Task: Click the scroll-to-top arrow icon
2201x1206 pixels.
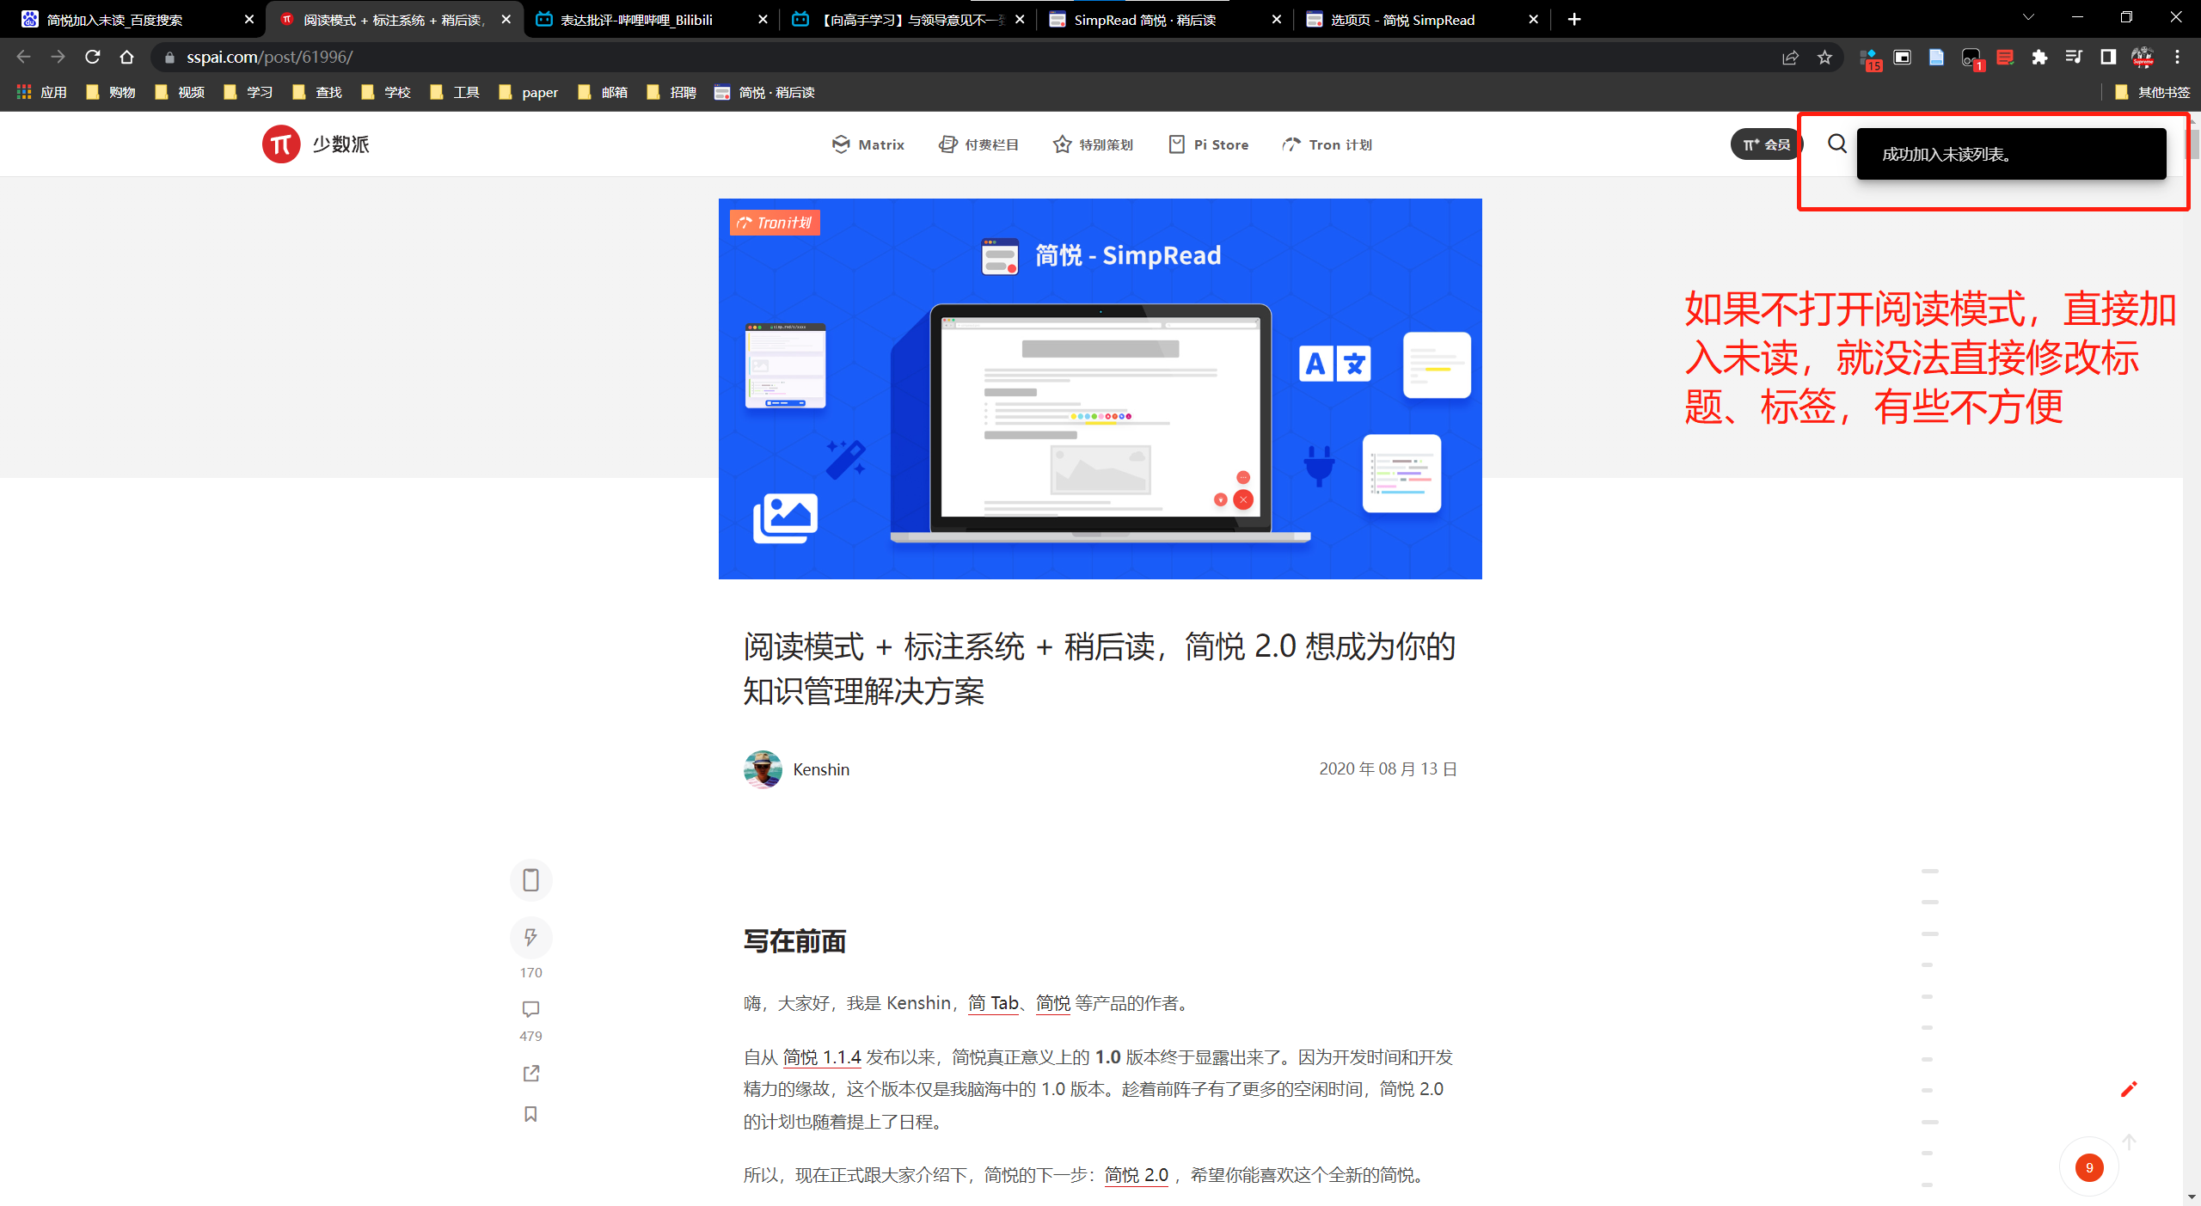Action: pyautogui.click(x=2129, y=1142)
